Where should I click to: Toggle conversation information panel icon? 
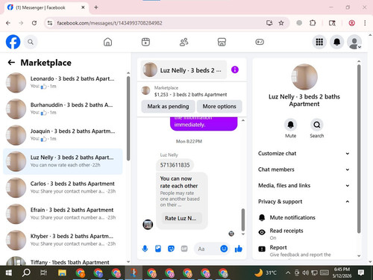pos(235,69)
